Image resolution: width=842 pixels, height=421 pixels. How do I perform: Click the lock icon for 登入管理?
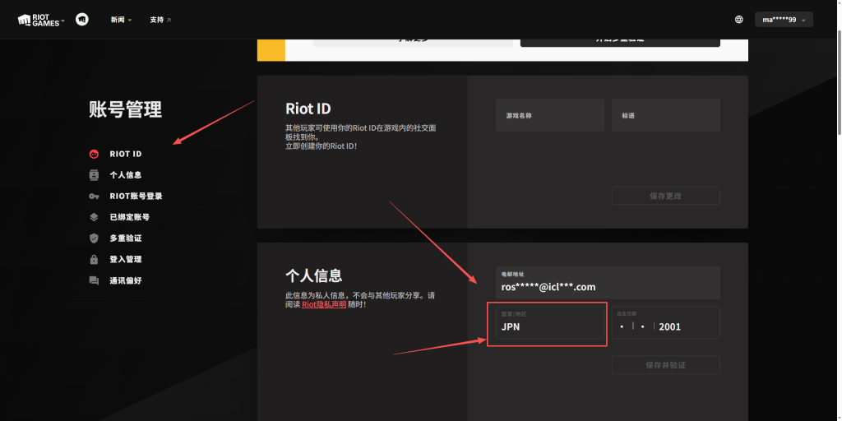click(94, 260)
